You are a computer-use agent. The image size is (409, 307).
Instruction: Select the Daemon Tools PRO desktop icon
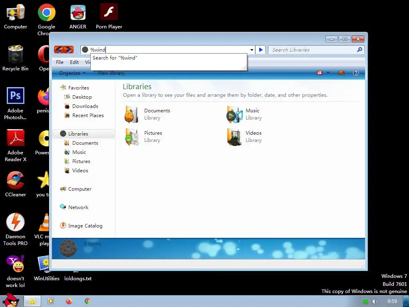16,229
